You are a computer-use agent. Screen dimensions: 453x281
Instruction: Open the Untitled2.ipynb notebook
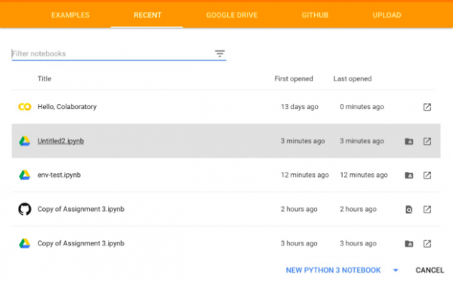(x=60, y=141)
